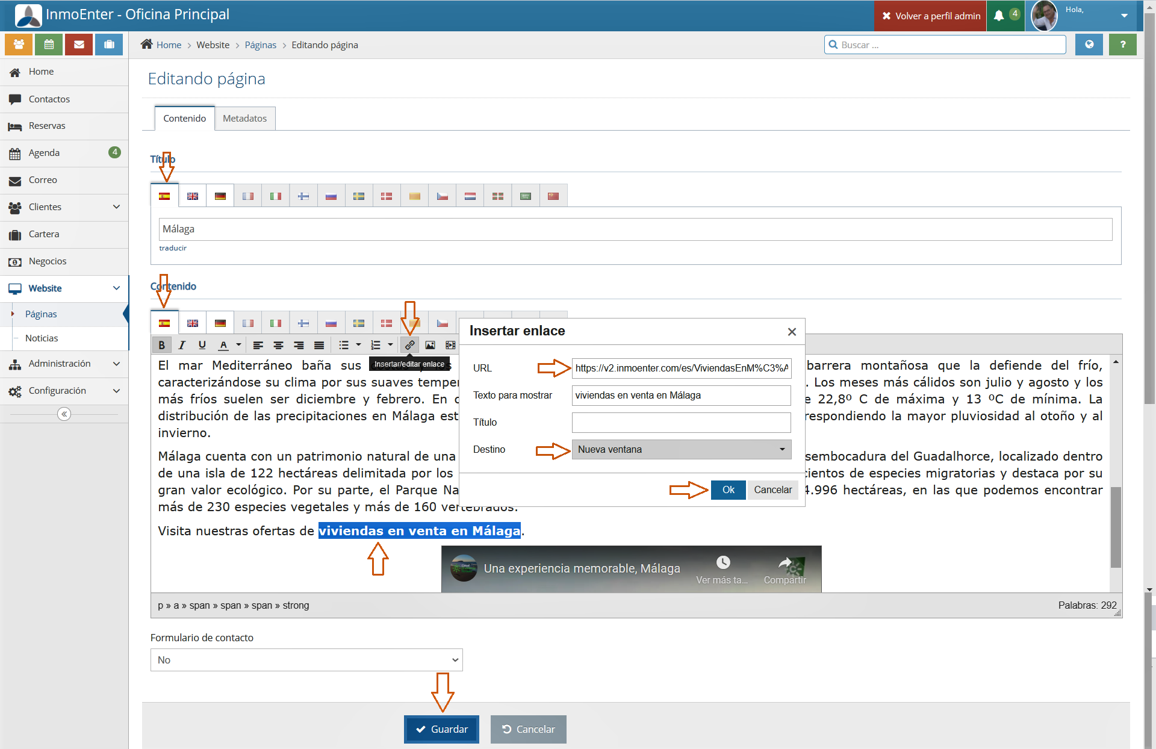Viewport: 1156px width, 749px height.
Task: Click Páginas in the breadcrumb
Action: tap(260, 45)
